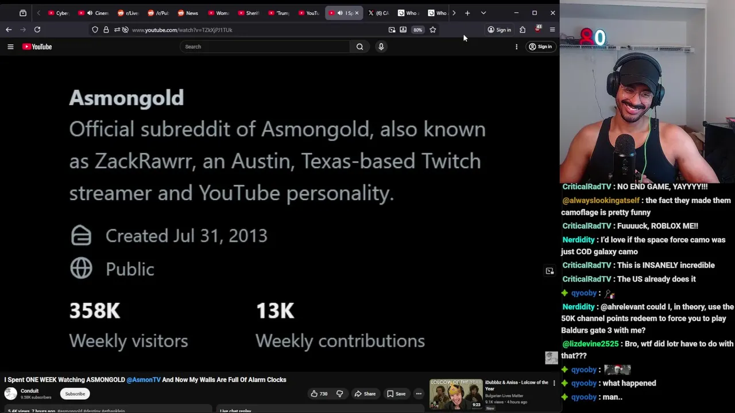This screenshot has width=735, height=413.
Task: Bookmark this page with star icon
Action: 433,30
